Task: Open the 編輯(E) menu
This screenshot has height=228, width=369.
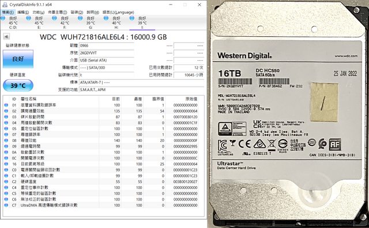Action: (23, 12)
